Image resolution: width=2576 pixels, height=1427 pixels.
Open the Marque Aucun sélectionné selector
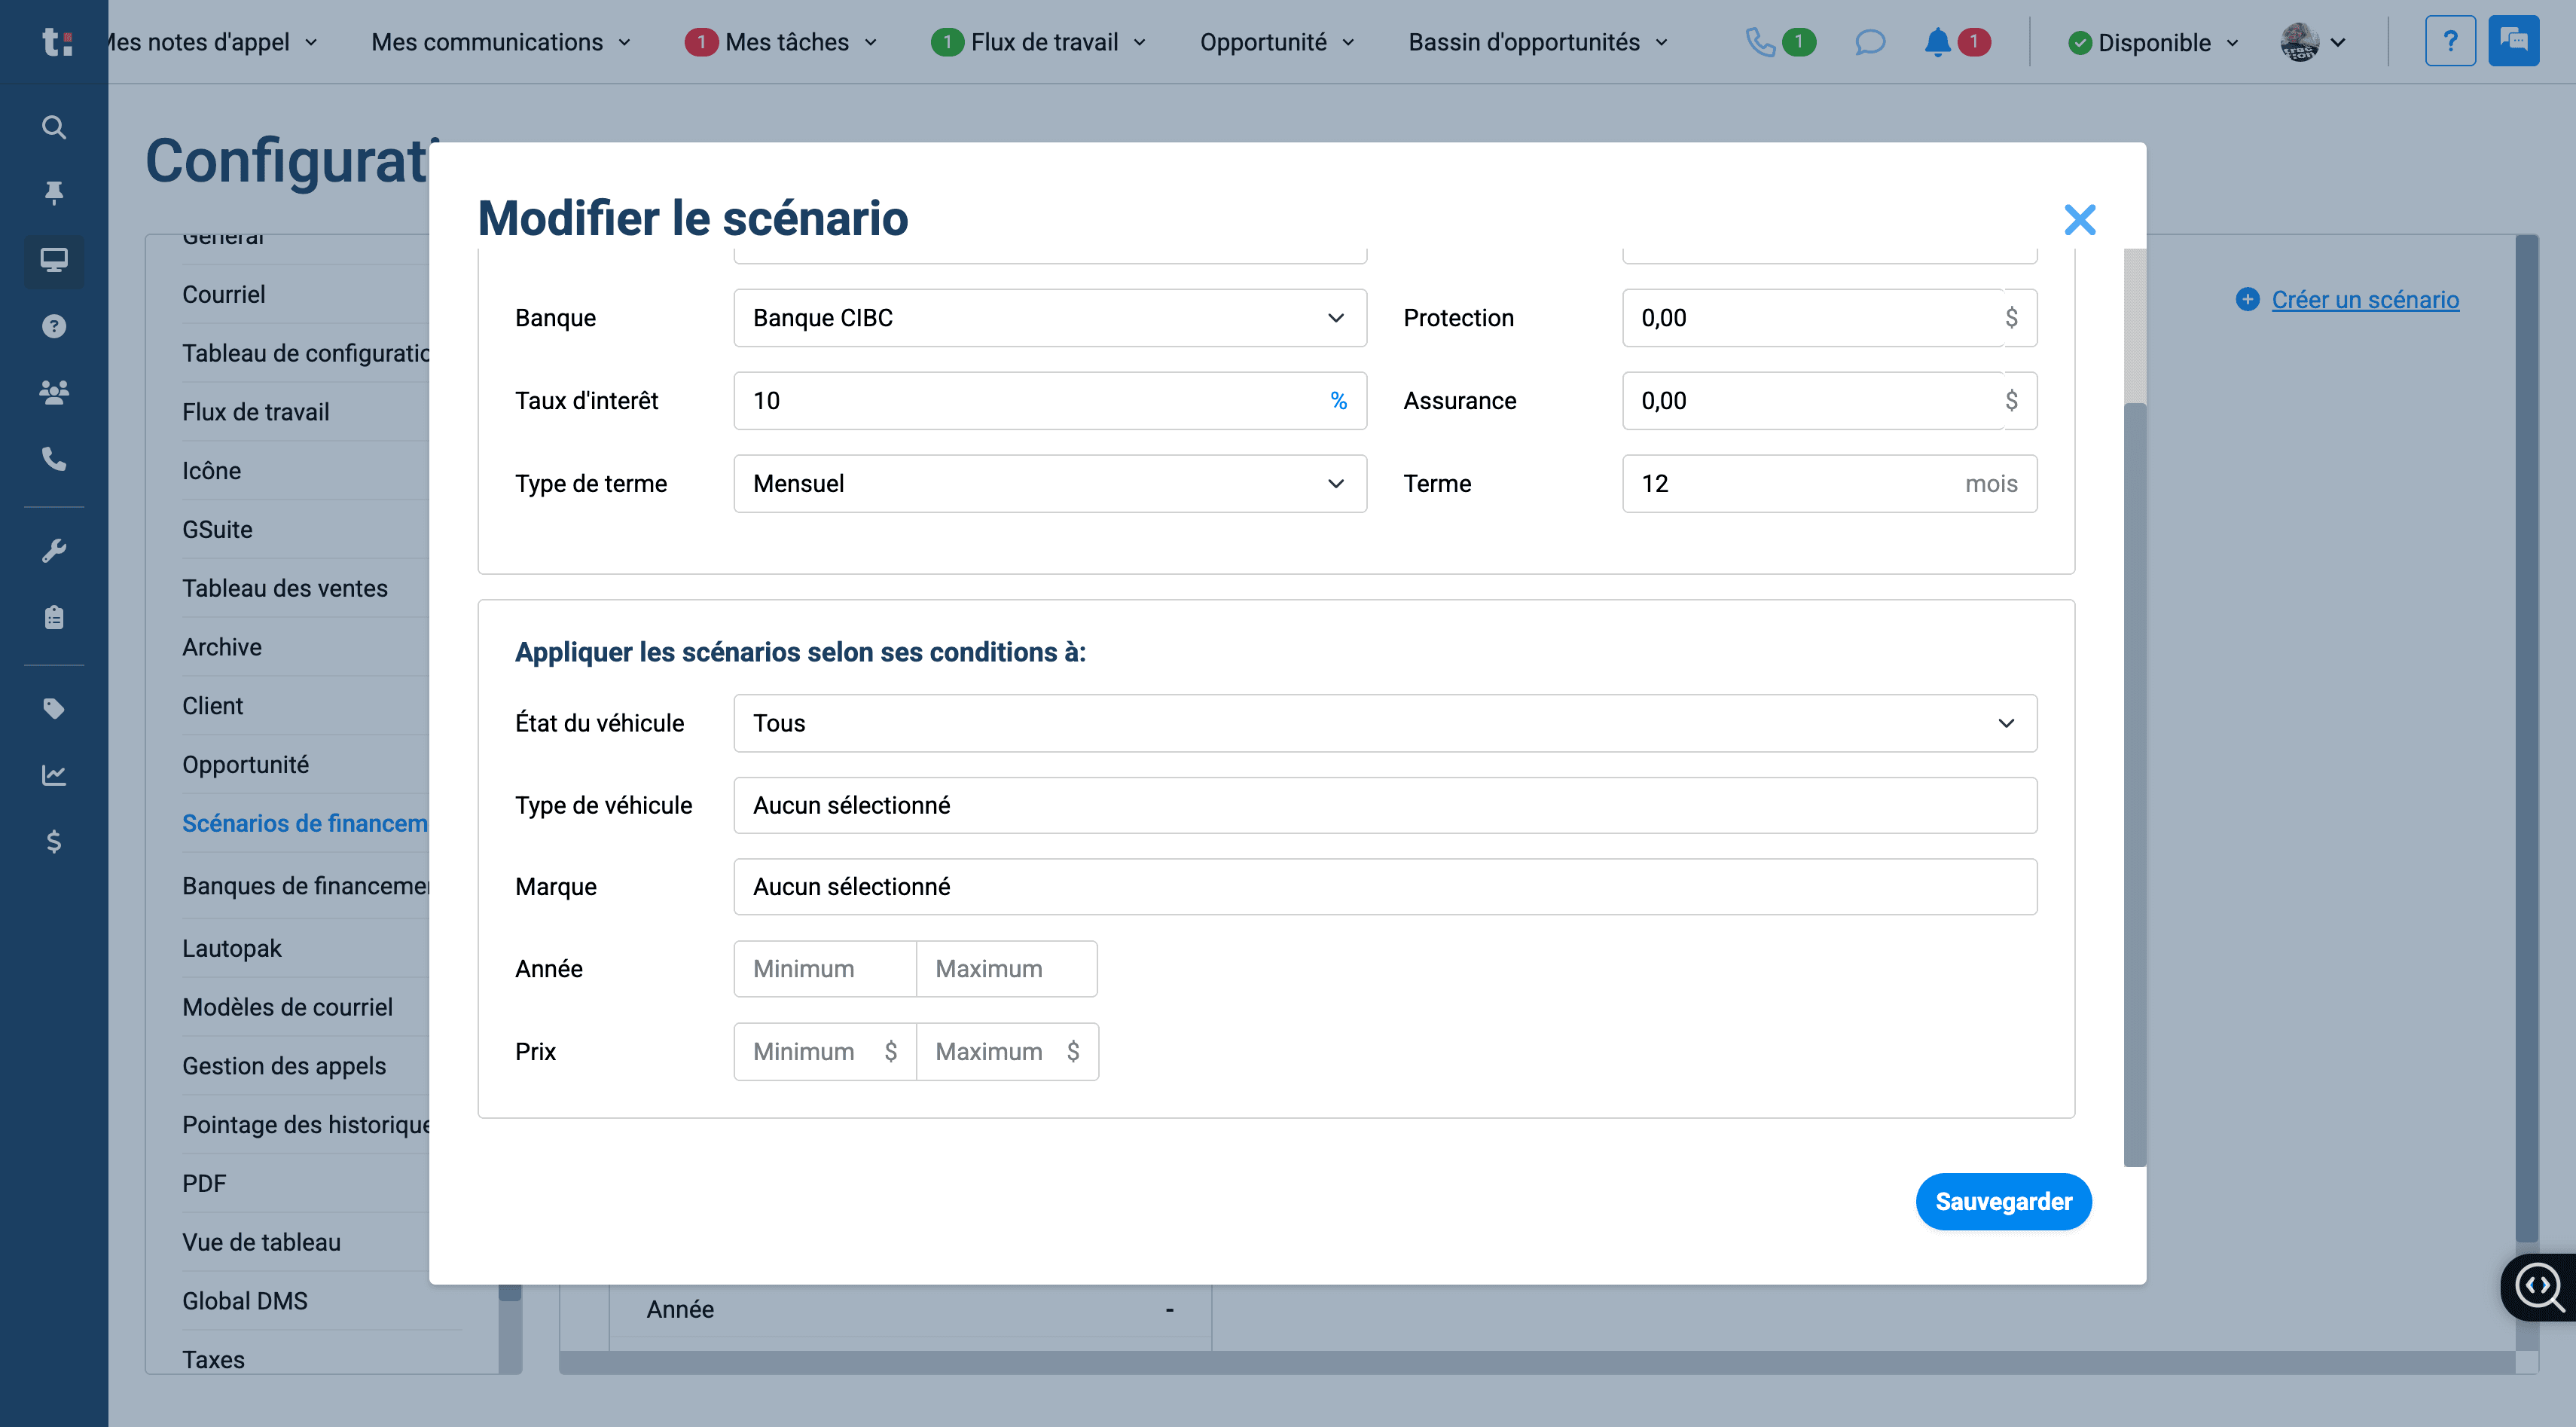pyautogui.click(x=1385, y=887)
